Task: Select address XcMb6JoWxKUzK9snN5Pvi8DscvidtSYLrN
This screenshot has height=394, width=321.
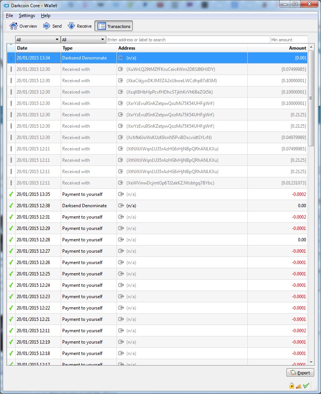Action: pos(169,138)
